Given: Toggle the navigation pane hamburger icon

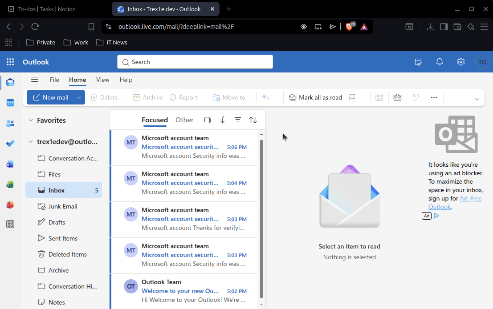Looking at the screenshot, I should 35,80.
